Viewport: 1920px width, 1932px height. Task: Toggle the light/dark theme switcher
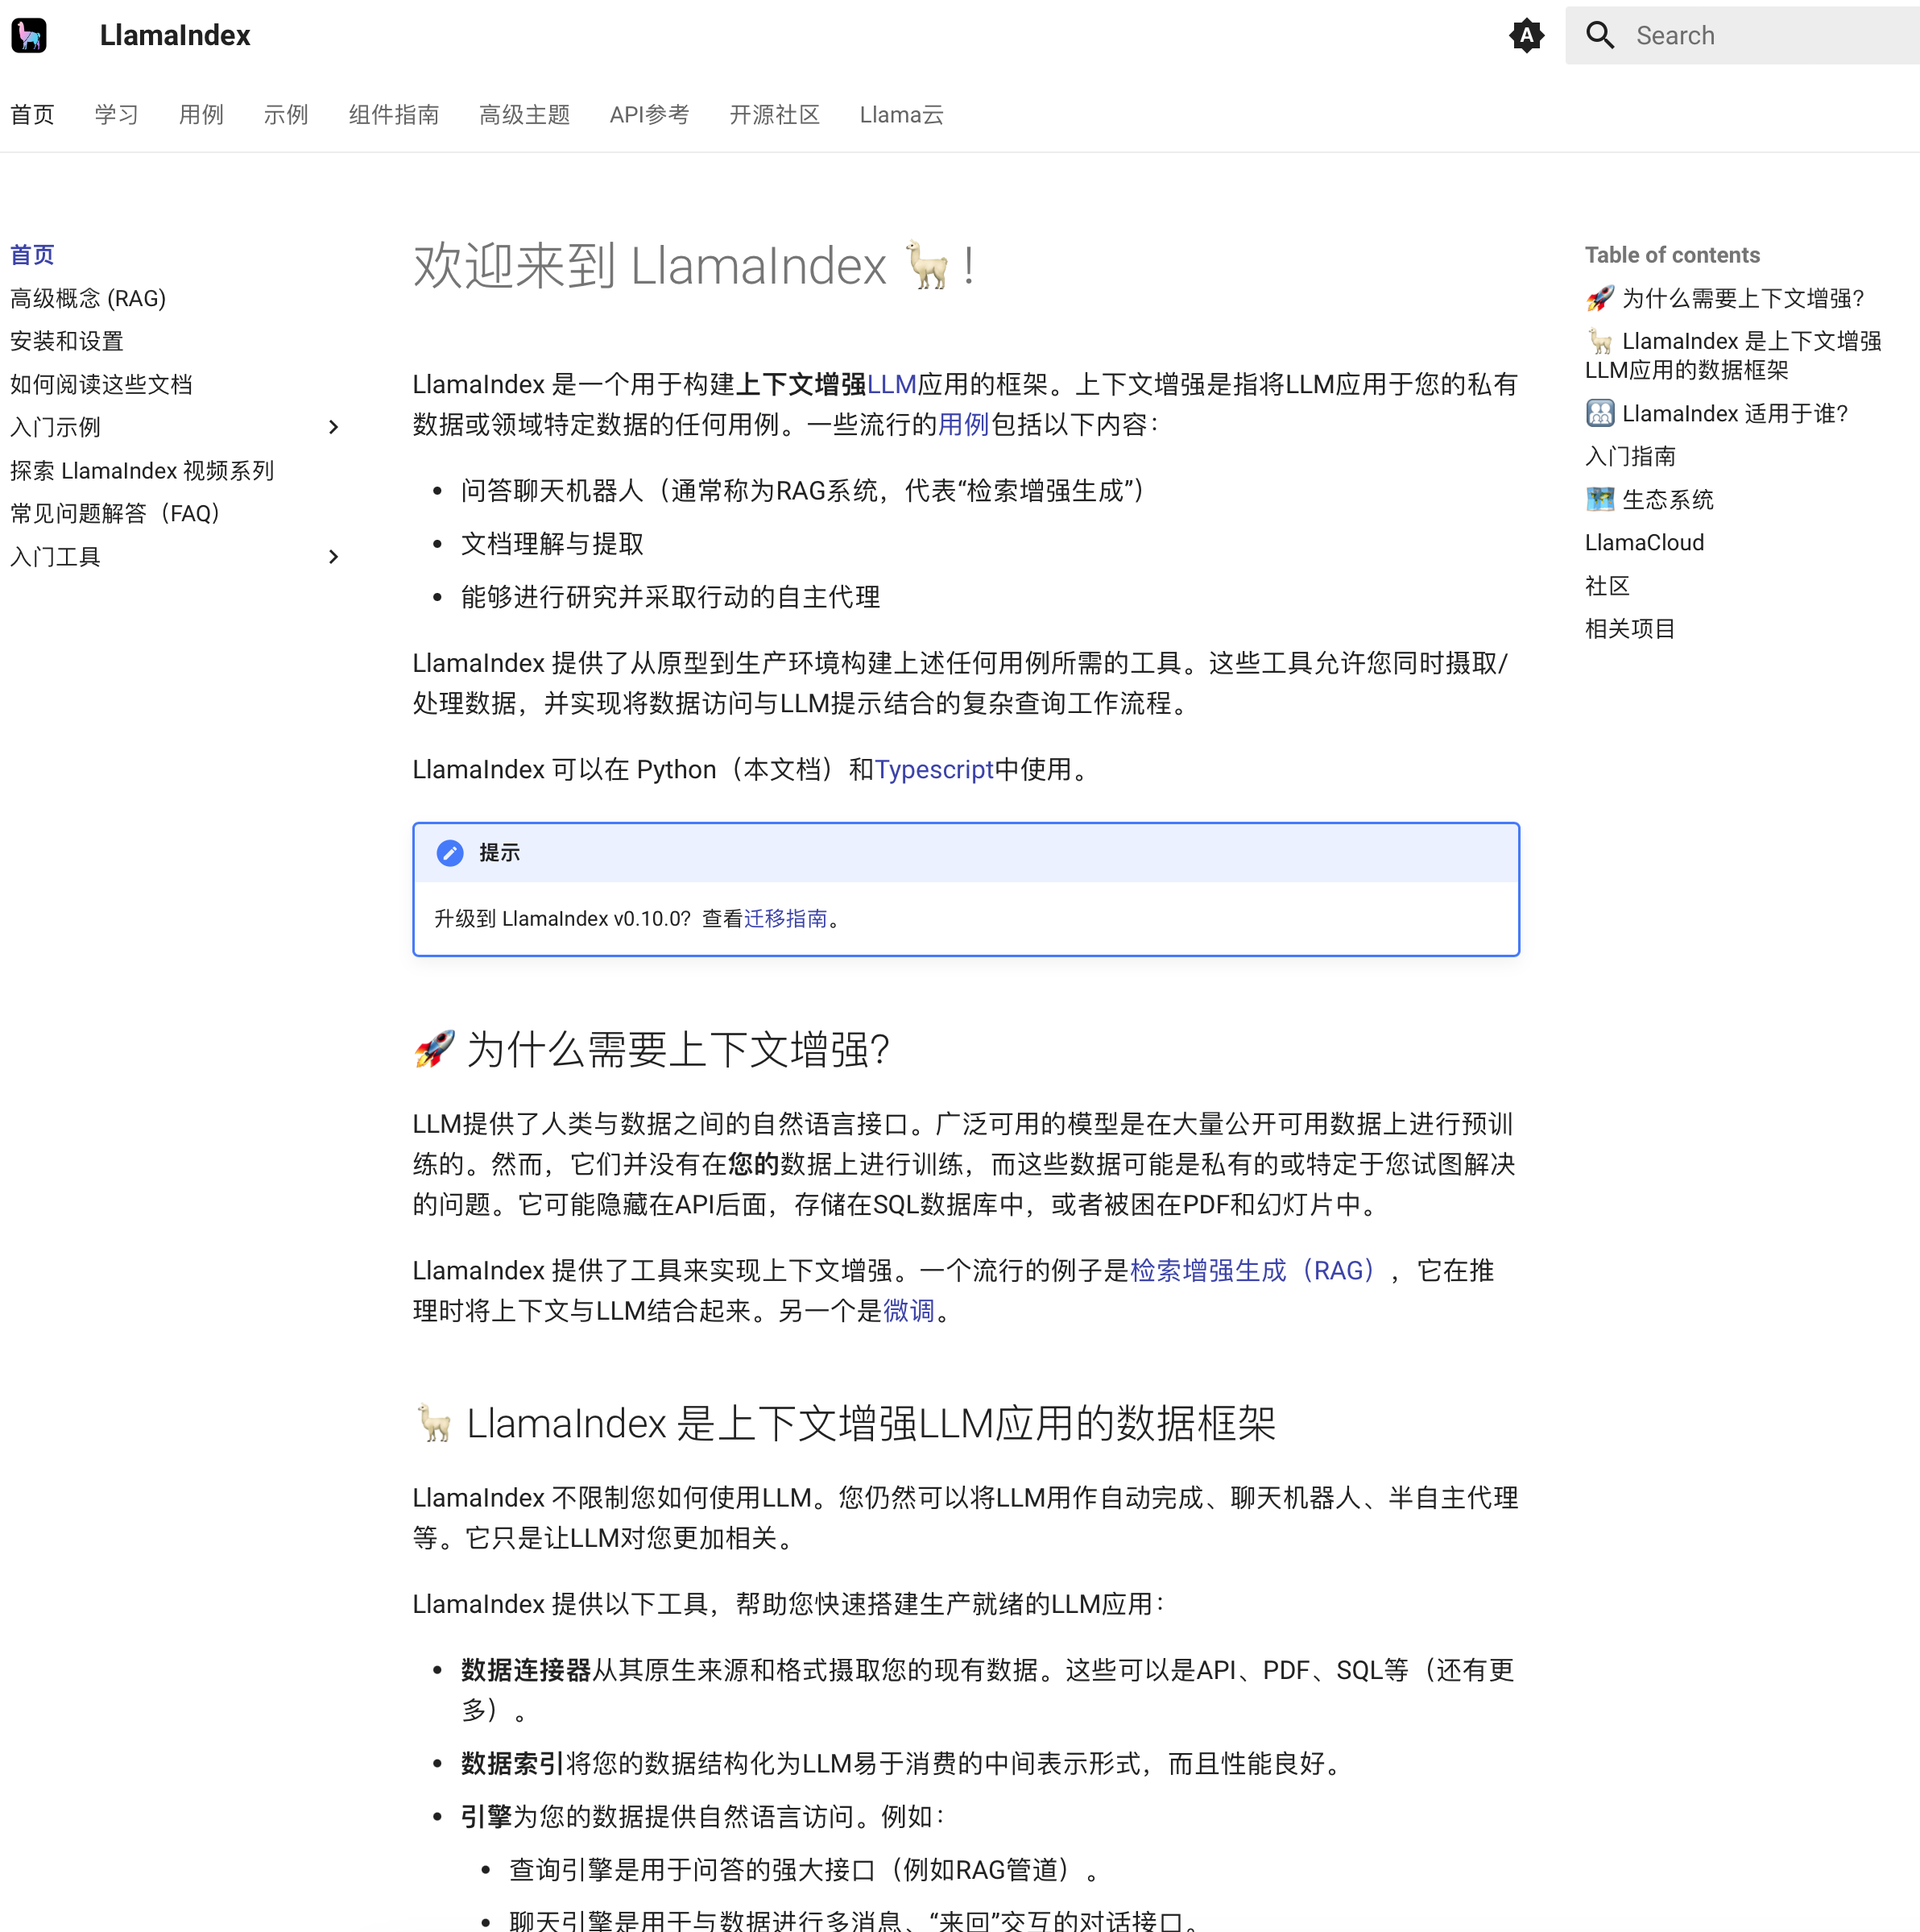point(1525,36)
